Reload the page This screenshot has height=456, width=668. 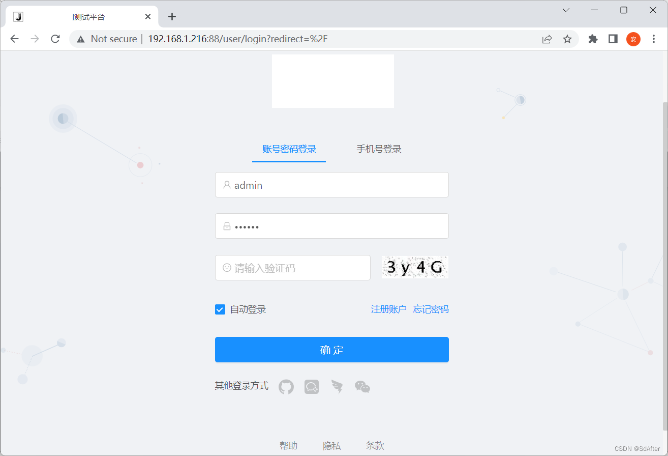(55, 39)
